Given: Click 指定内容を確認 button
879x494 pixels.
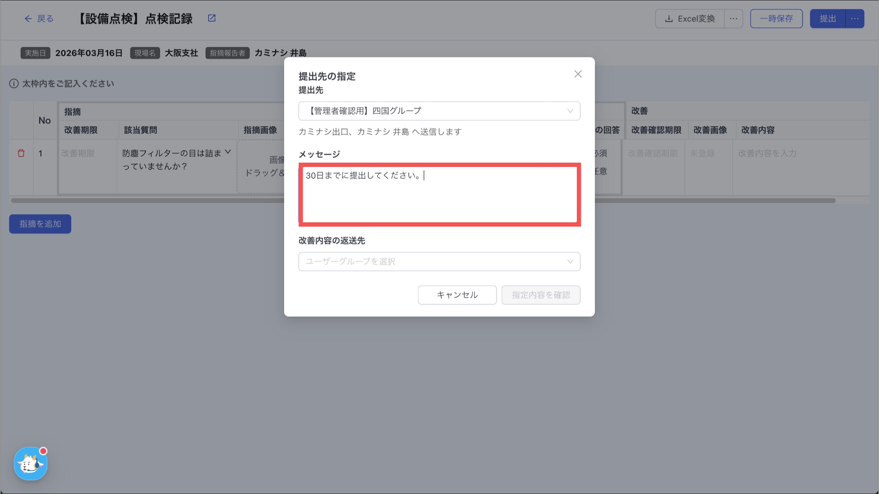Looking at the screenshot, I should [541, 295].
